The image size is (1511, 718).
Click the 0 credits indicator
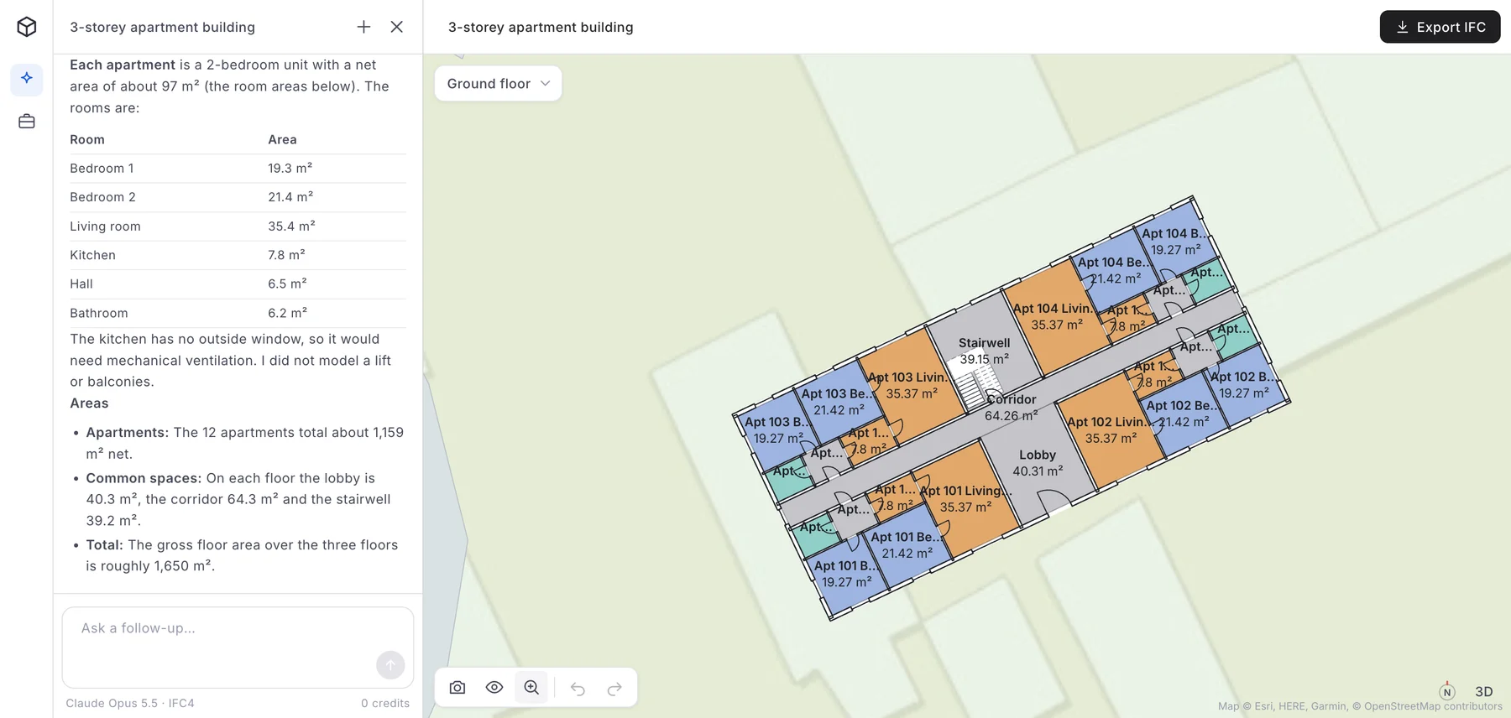[385, 703]
